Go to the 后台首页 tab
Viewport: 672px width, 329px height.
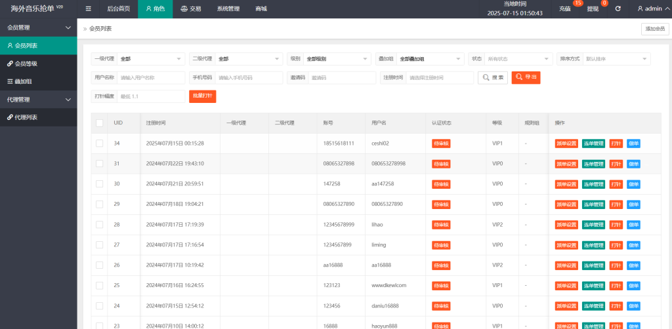tap(119, 9)
